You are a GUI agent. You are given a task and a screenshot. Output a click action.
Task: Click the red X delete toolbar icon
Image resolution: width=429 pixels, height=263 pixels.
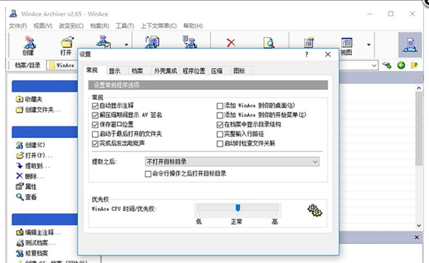pyautogui.click(x=231, y=43)
